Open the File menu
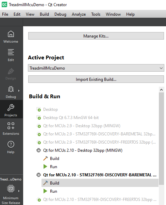The image size is (166, 205). click(x=5, y=14)
